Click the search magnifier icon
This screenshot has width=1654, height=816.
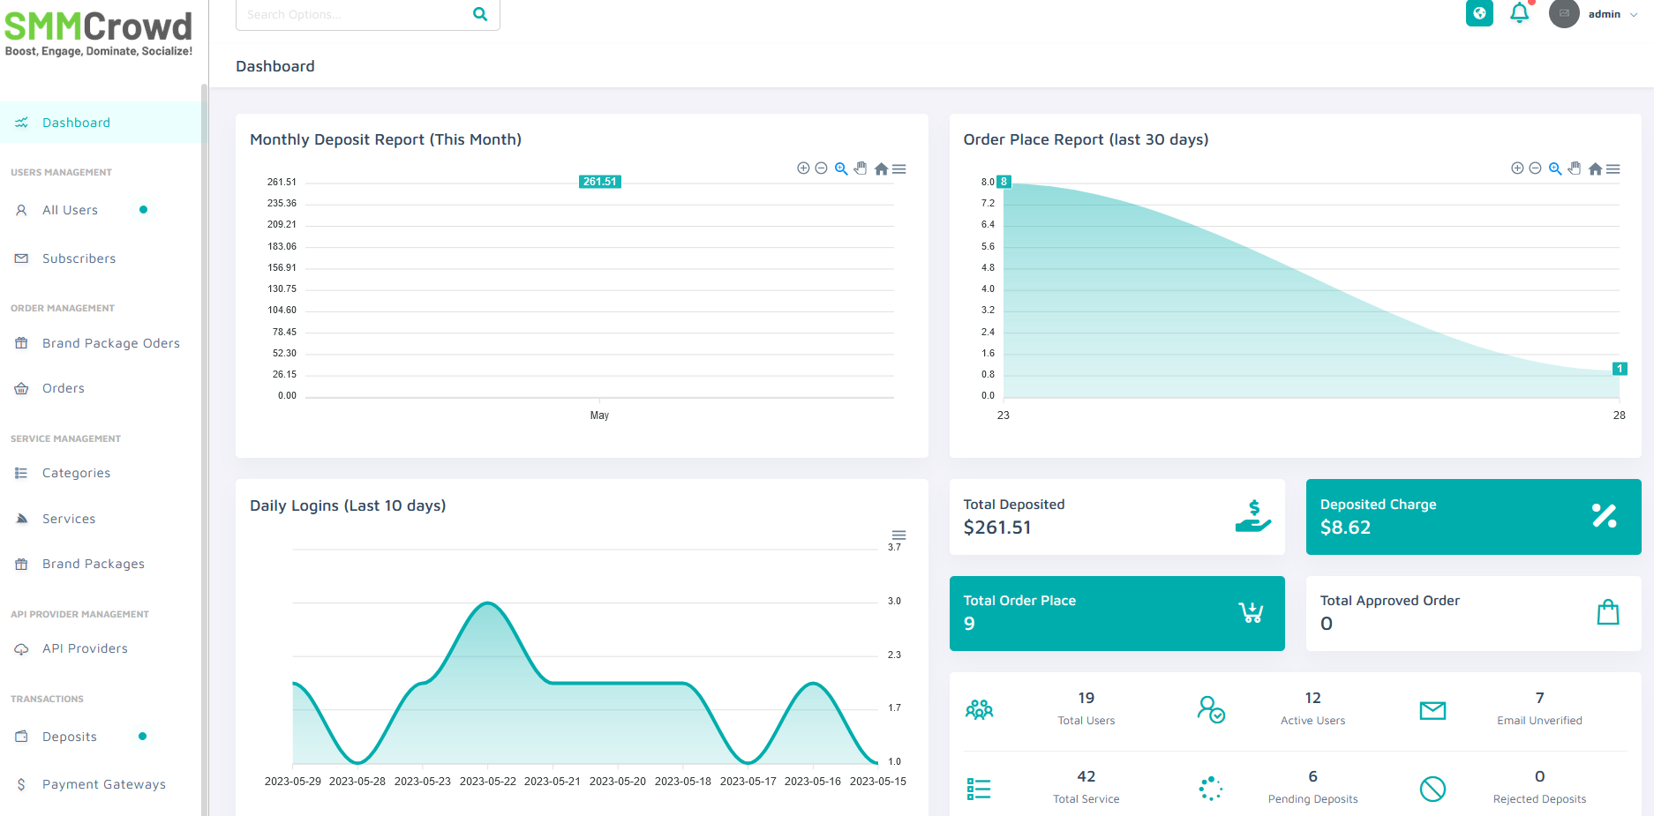(480, 14)
